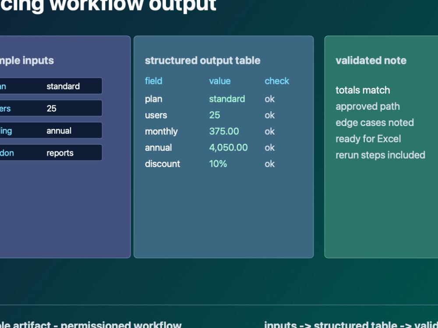
Task: Select the green '25' value in output table
Action: pos(215,115)
